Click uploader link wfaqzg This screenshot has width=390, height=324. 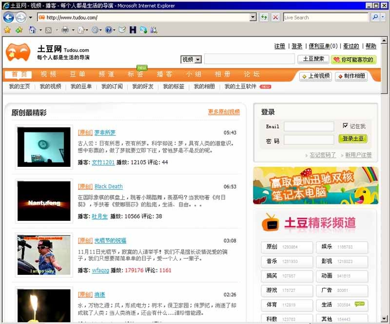pos(100,270)
